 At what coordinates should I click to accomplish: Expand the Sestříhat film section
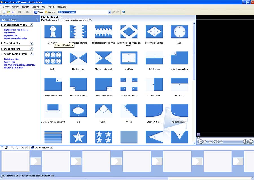(32, 44)
